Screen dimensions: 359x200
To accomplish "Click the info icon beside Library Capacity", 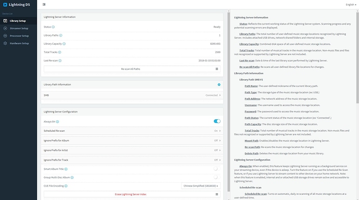I will 64,44.
